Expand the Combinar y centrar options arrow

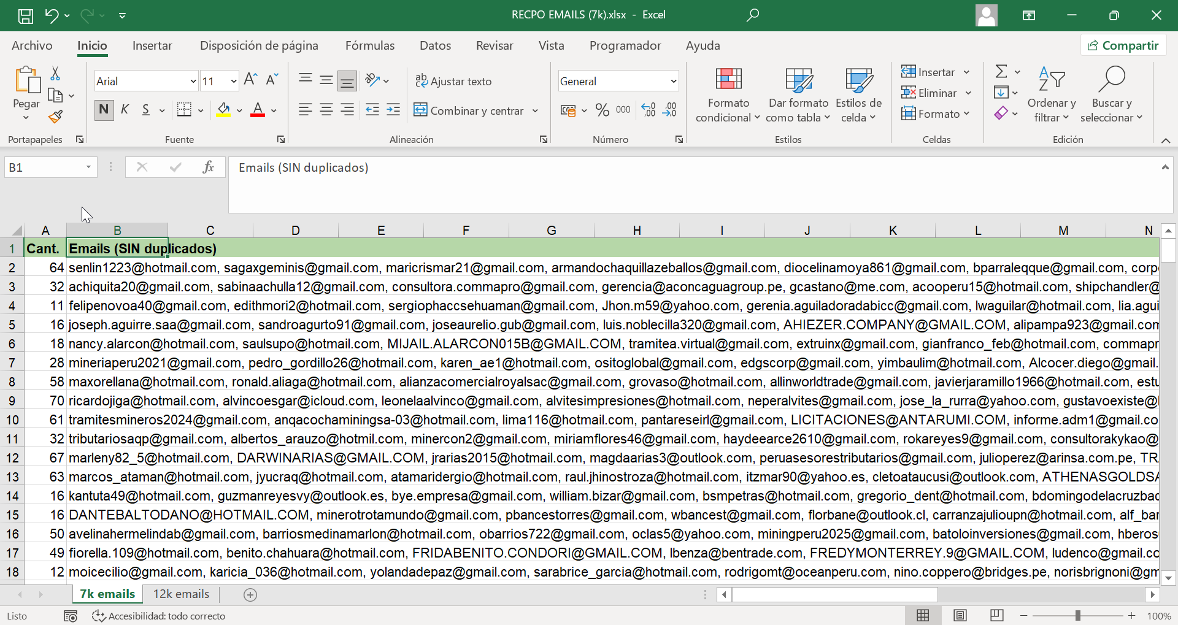coord(535,111)
